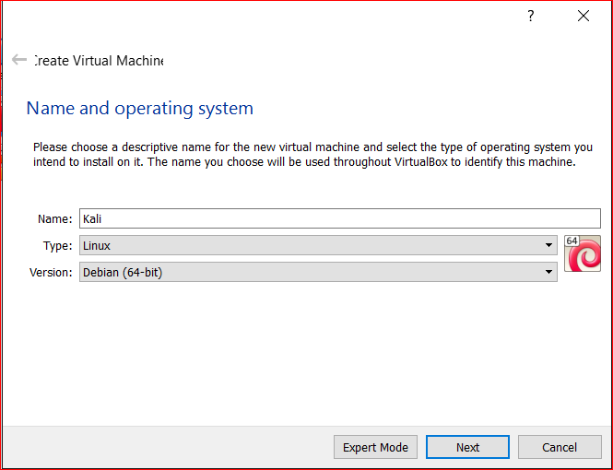Click the 'Please choose a descriptive name' paragraph
This screenshot has width=613, height=470.
pyautogui.click(x=312, y=154)
